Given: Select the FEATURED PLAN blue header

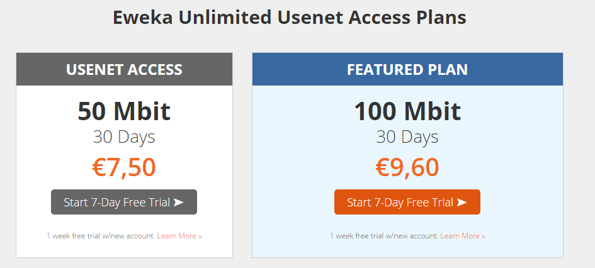Looking at the screenshot, I should click(x=407, y=69).
